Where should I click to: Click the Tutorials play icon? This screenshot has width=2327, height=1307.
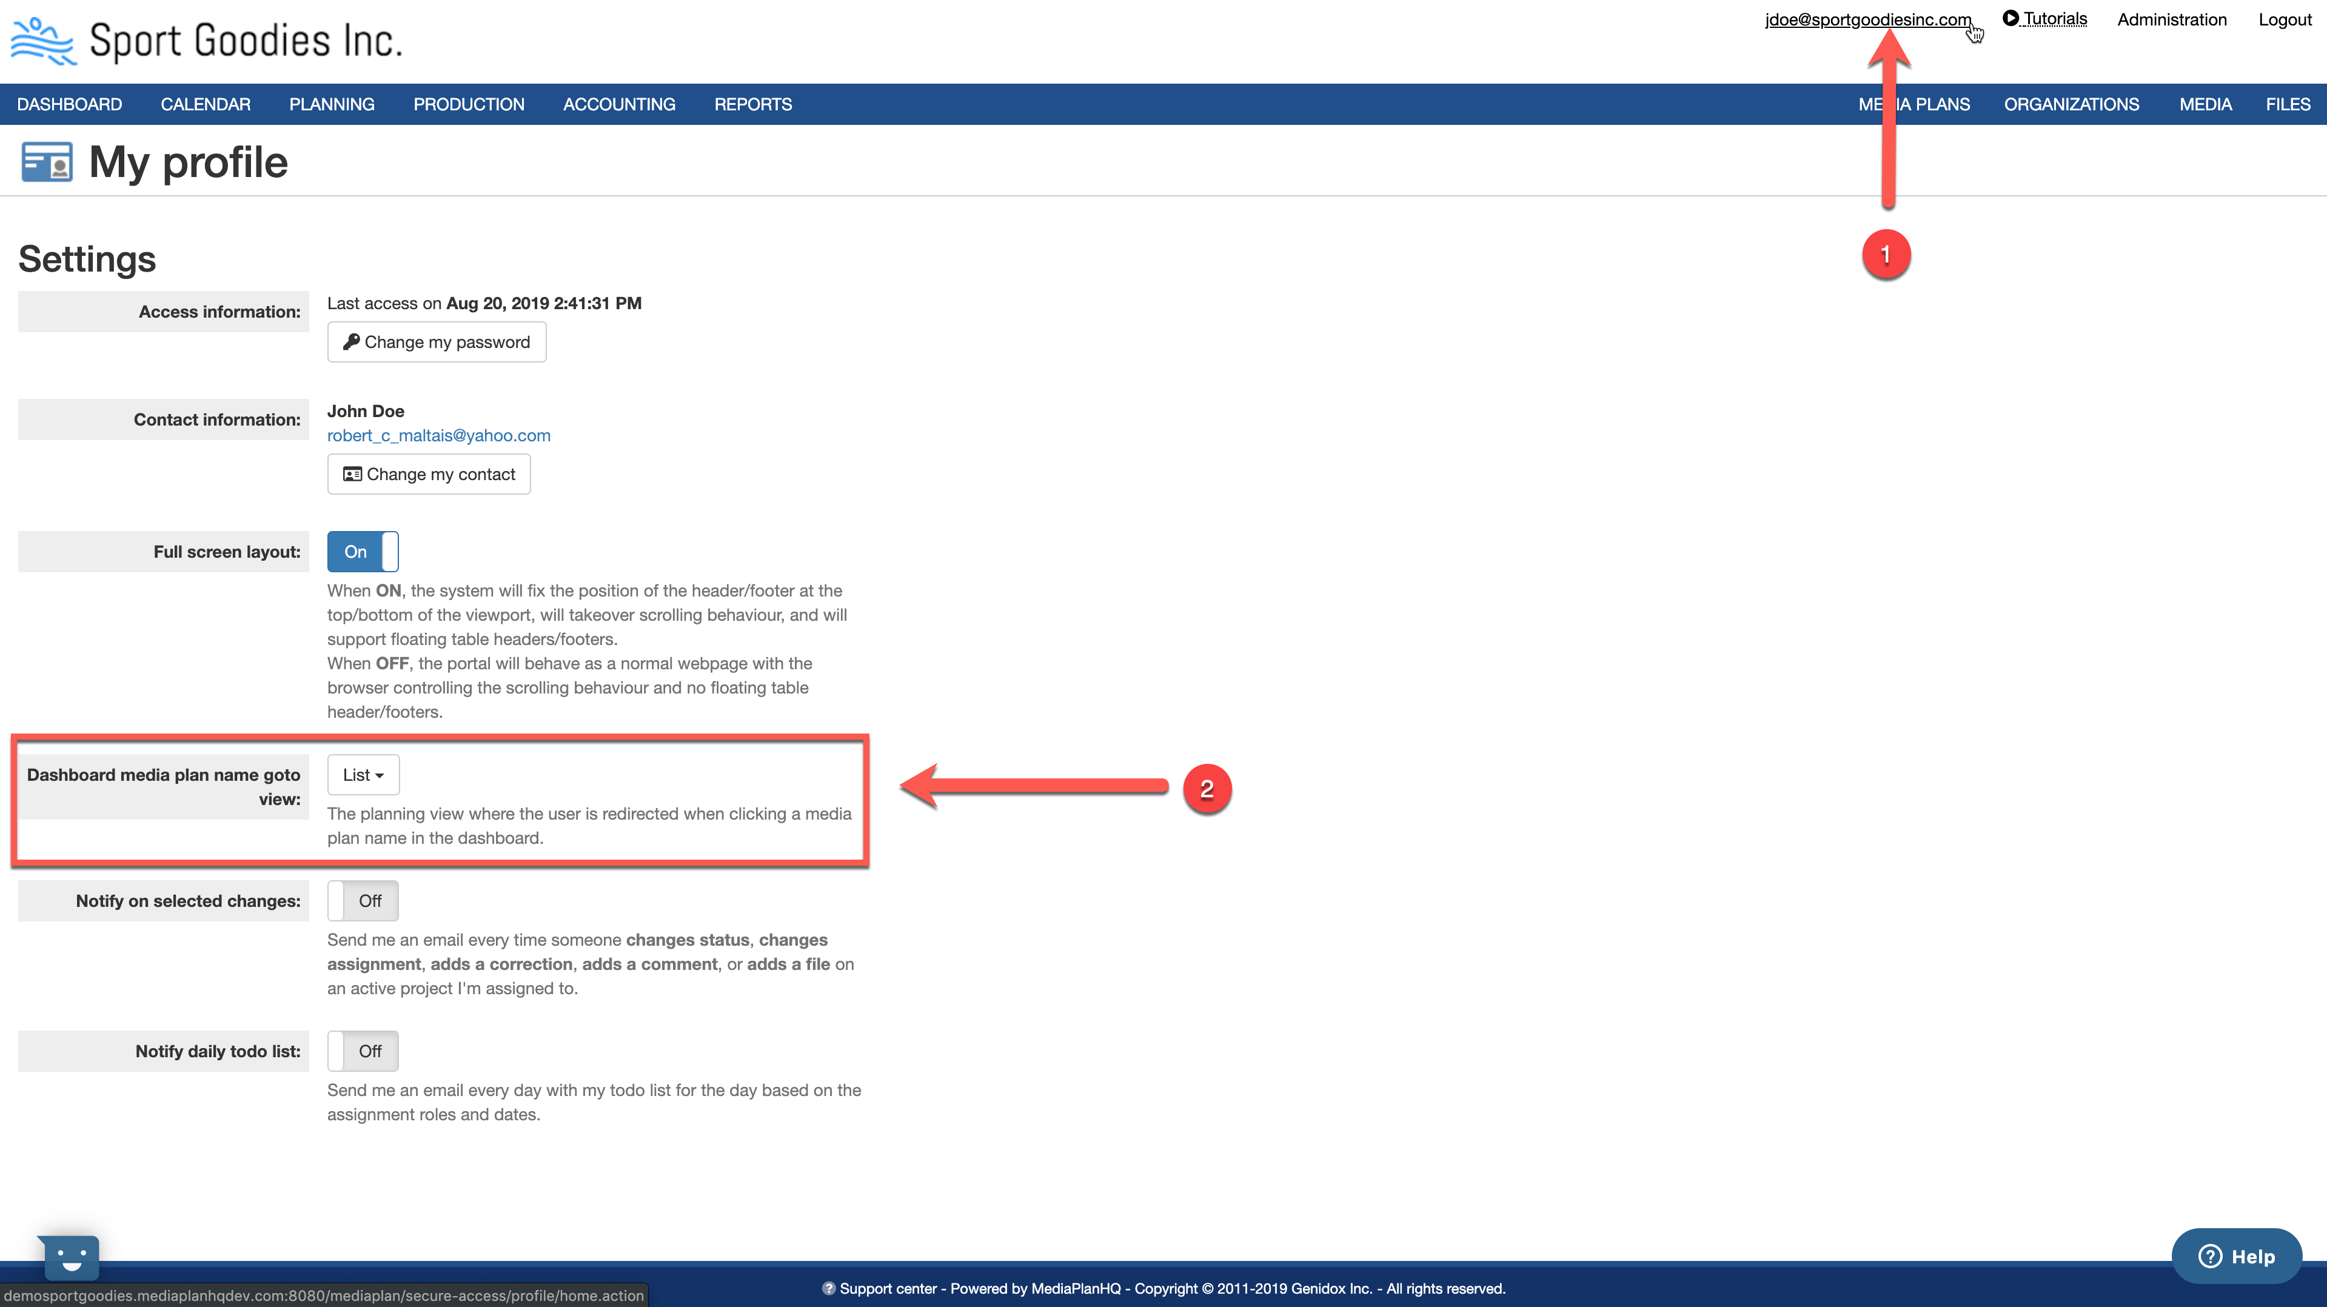click(x=2010, y=18)
